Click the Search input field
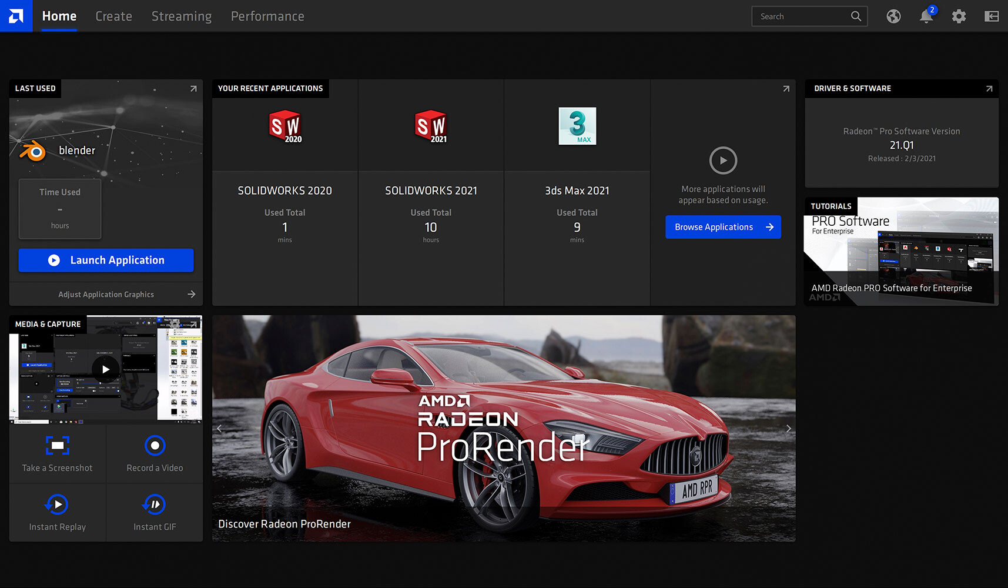Viewport: 1008px width, 588px height. (x=809, y=16)
